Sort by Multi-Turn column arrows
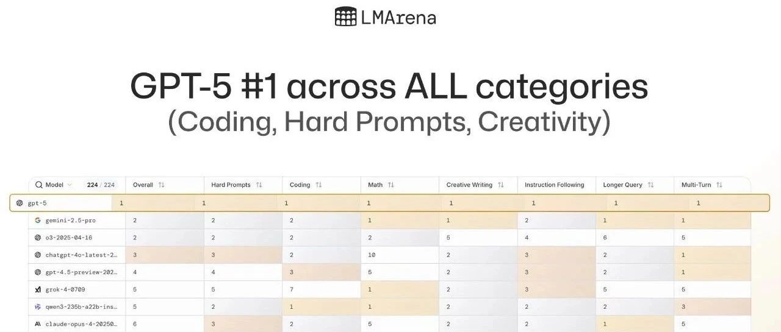This screenshot has height=332, width=781. click(719, 185)
